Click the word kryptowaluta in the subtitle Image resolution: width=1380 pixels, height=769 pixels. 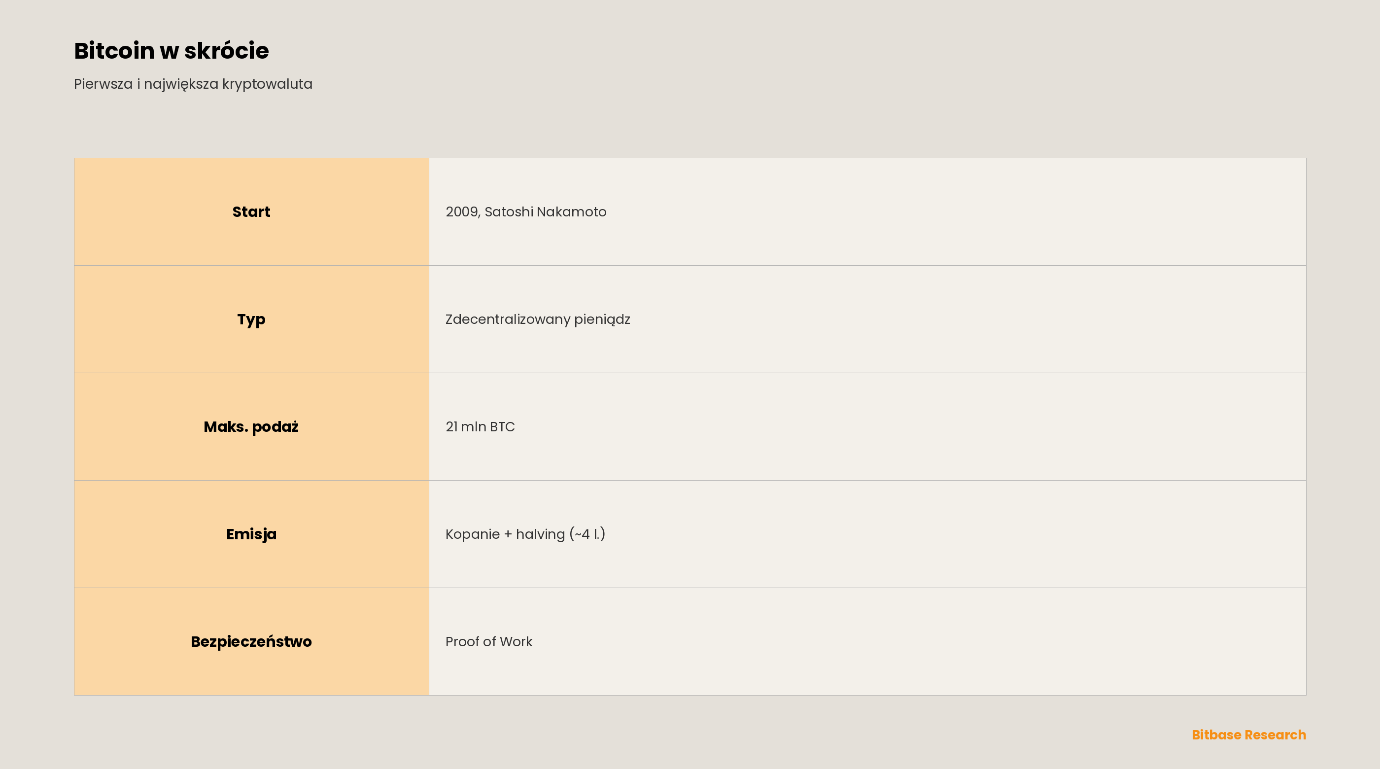(x=267, y=85)
